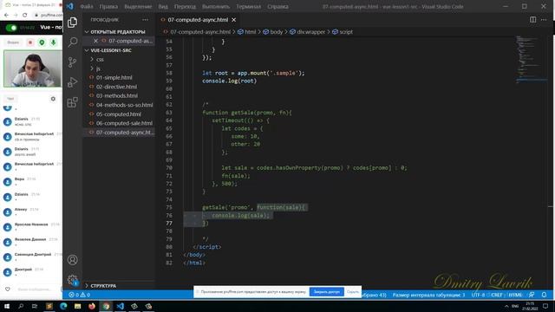Click the green location pin icon in the webinar panel
The height and width of the screenshot is (312, 555).
click(x=42, y=42)
